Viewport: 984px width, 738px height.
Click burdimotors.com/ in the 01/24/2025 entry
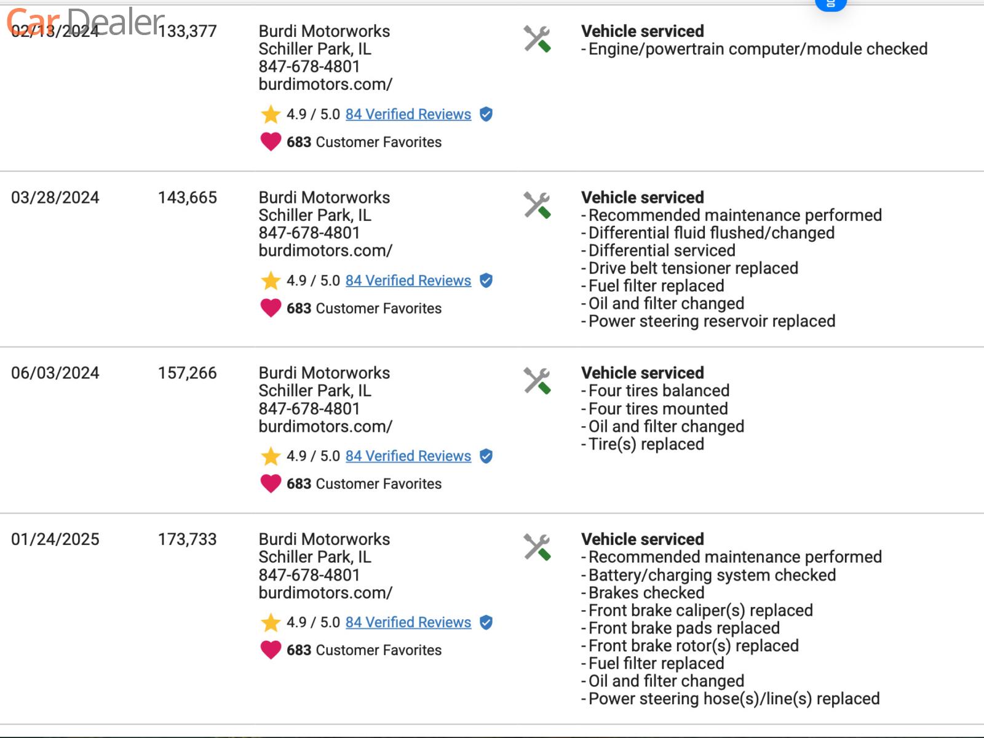pos(325,593)
